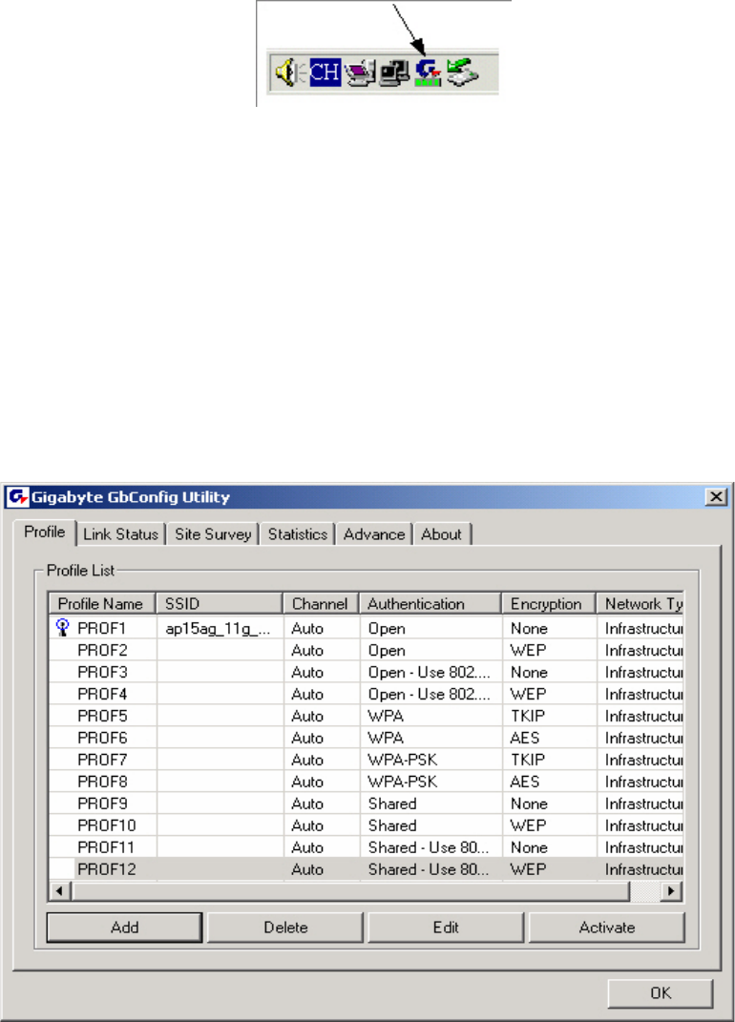Screen dimensions: 735x1022
Task: Click the safely remove hardware tray icon
Action: 463,73
